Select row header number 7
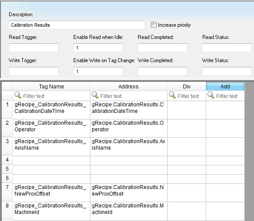Viewport: 254px width, 221px height. (x=7, y=193)
